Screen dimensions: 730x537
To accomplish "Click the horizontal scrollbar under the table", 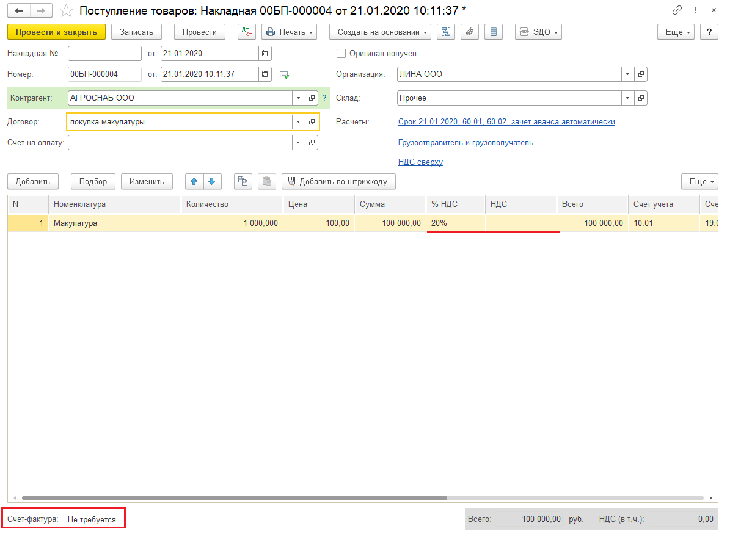I will click(244, 498).
